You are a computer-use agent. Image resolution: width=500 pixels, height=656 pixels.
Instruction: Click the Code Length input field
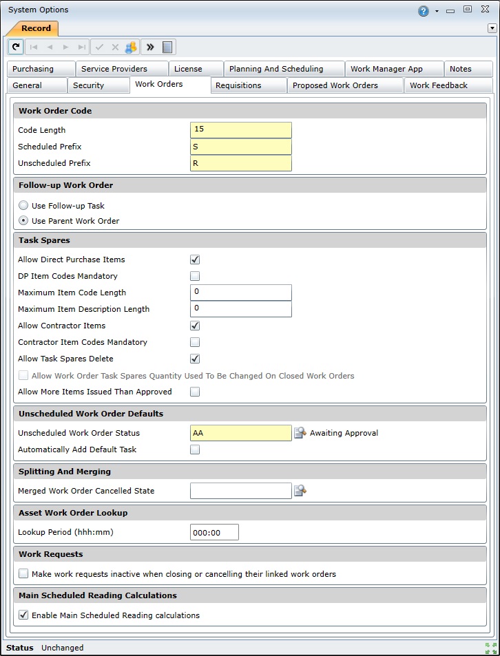[x=240, y=130]
